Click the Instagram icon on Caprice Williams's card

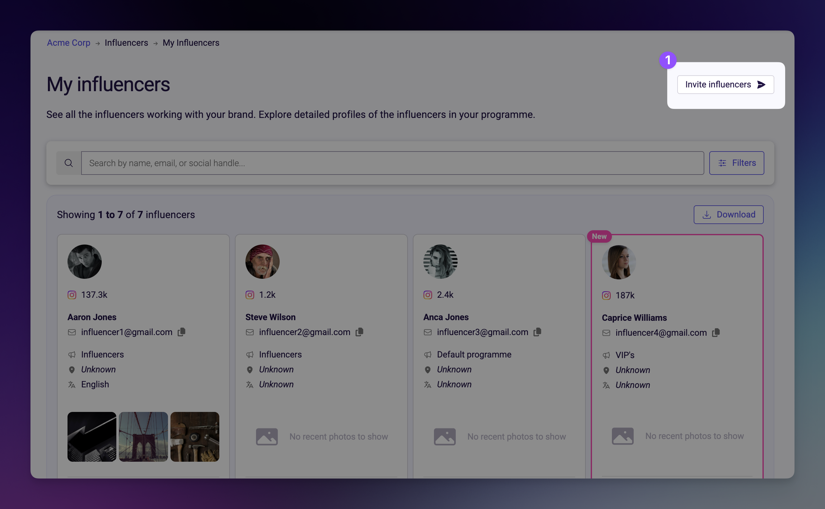click(x=606, y=295)
